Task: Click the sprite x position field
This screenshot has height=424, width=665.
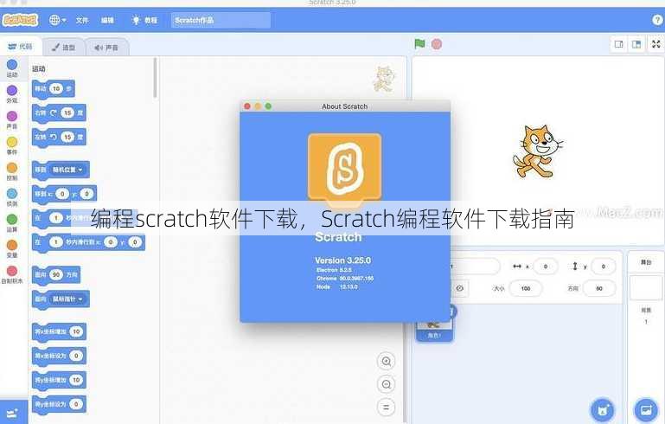Action: click(x=546, y=267)
